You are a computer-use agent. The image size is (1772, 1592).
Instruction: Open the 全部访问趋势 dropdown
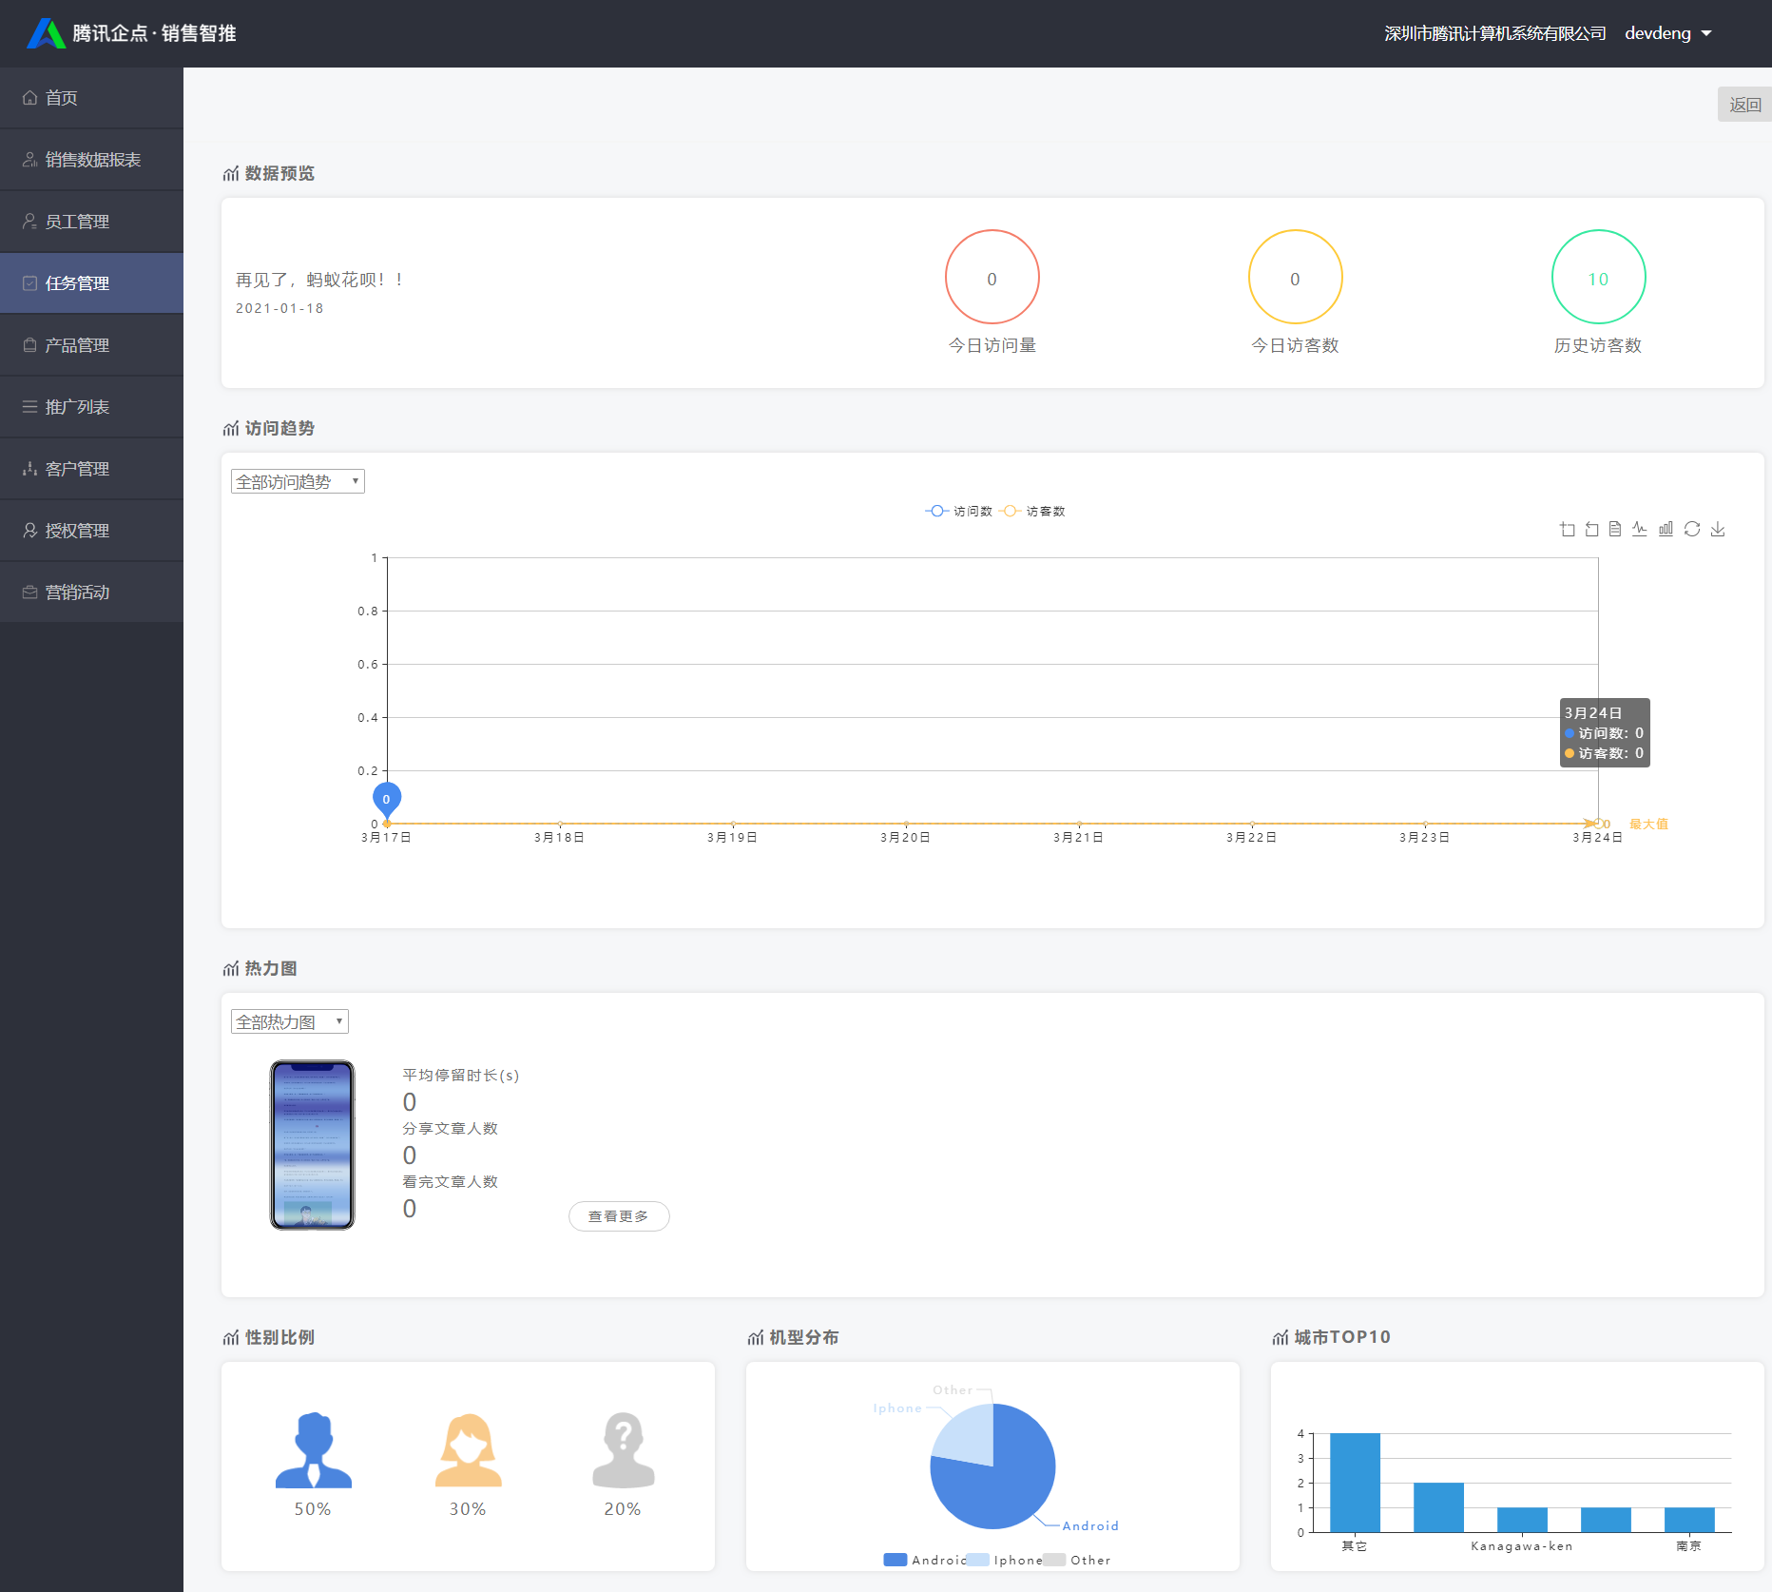pos(298,482)
